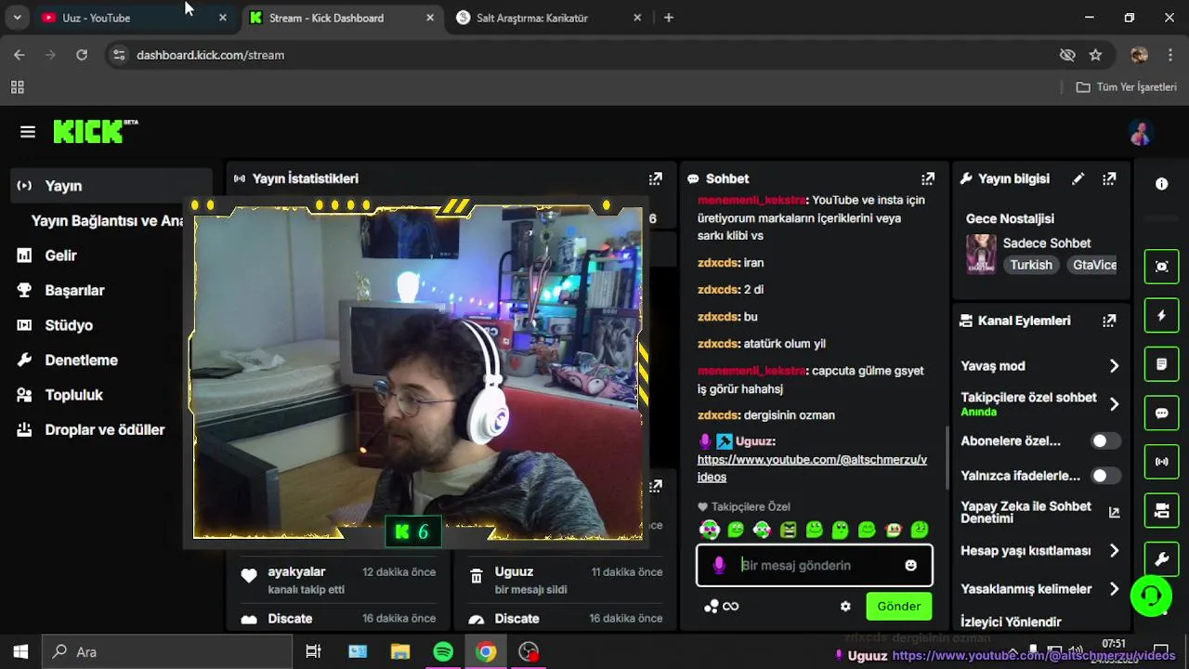
Task: Bookmark this page with star icon
Action: point(1095,55)
